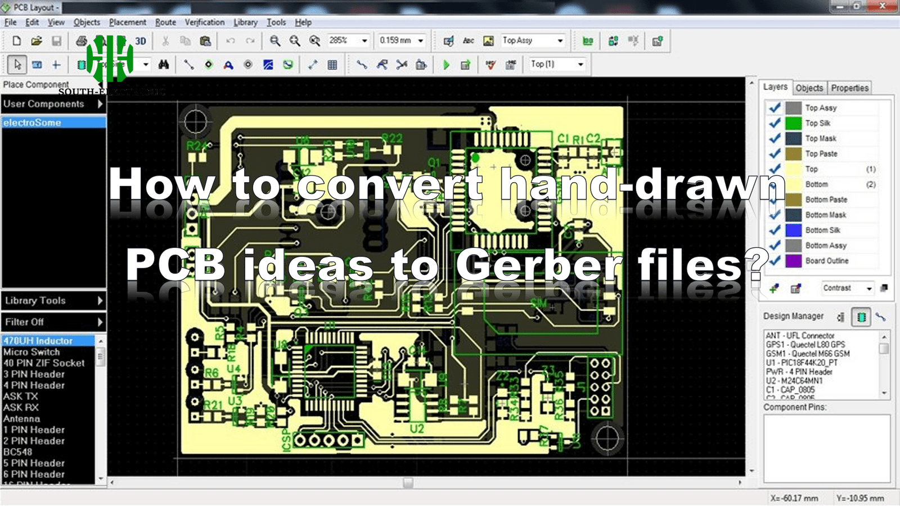Click the 3D preview button
This screenshot has height=506, width=900.
(x=140, y=41)
